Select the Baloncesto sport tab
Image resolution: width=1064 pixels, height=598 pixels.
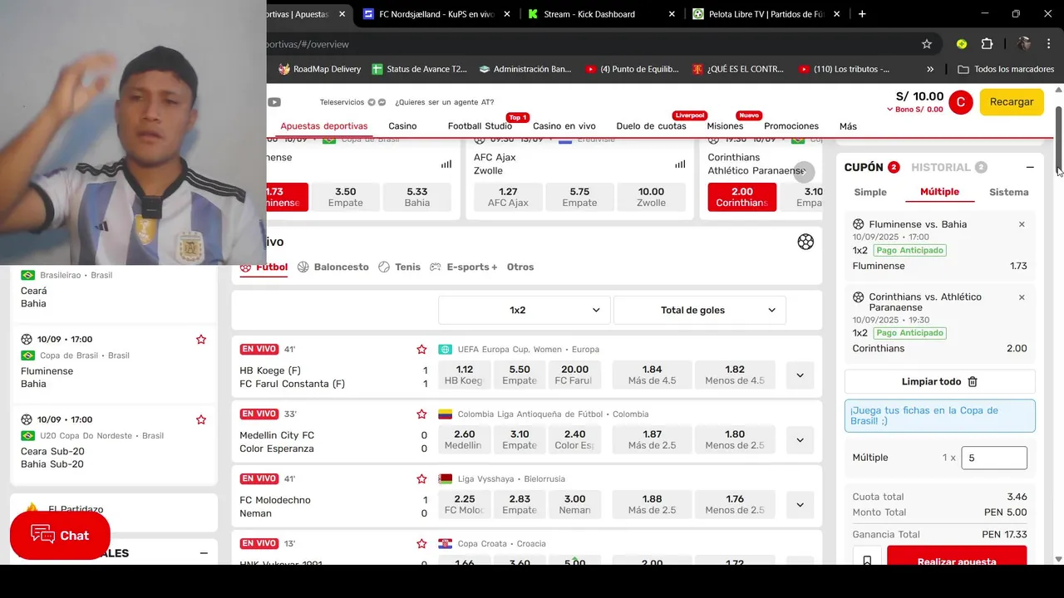pyautogui.click(x=333, y=267)
